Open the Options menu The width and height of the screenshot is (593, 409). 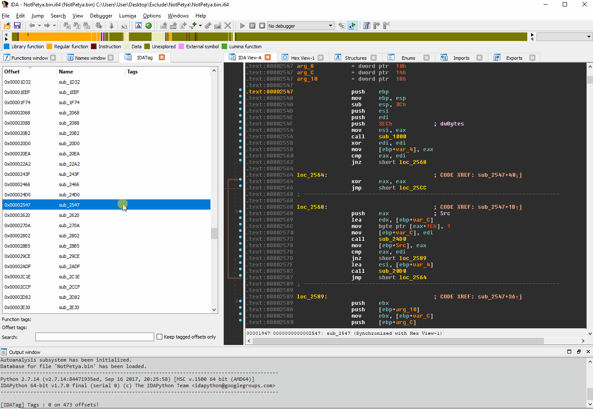pos(152,16)
